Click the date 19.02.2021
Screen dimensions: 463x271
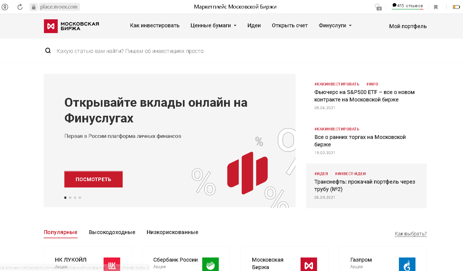[325, 153]
